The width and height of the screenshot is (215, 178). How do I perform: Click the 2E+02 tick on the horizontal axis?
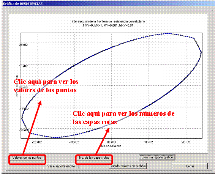click(186, 142)
